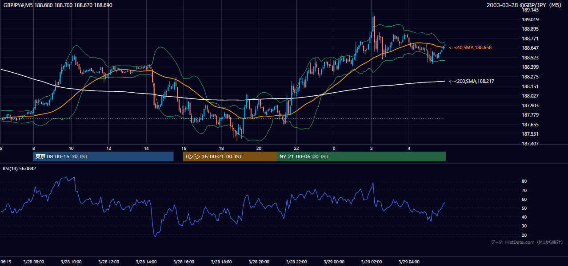Click price axis value 189.143
This screenshot has height=266, width=568.
click(530, 10)
